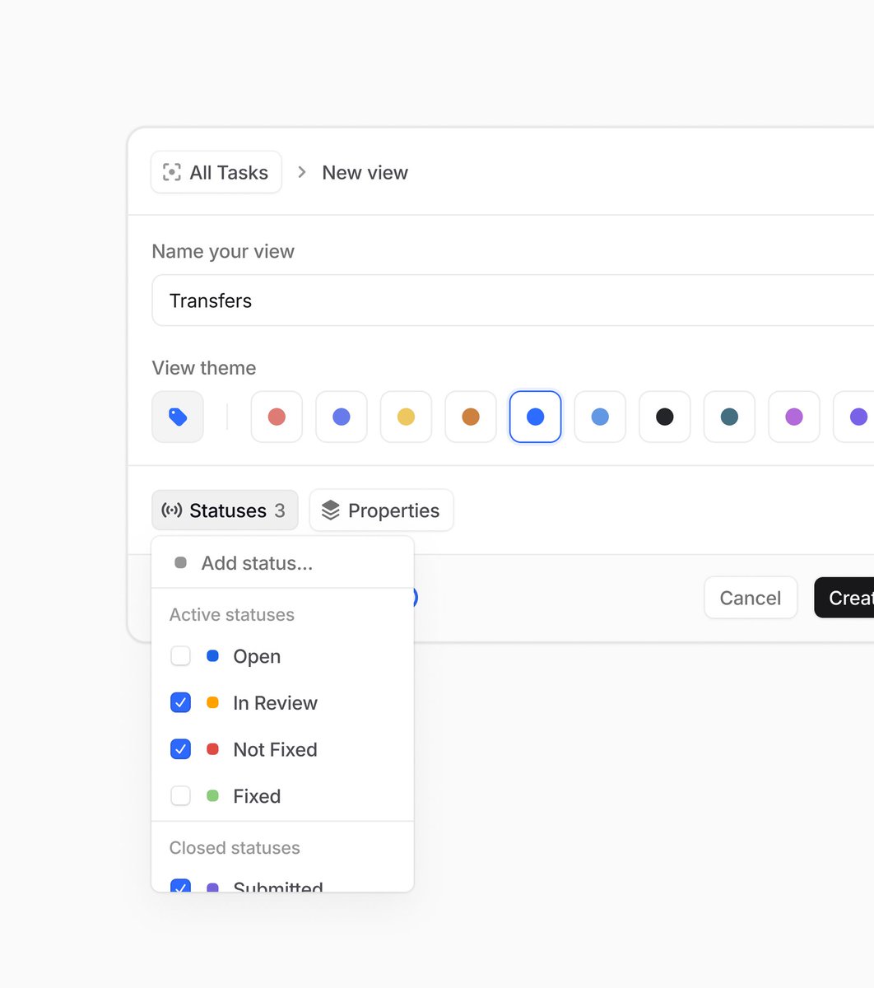Click the New view breadcrumb text
This screenshot has width=874, height=988.
click(365, 172)
